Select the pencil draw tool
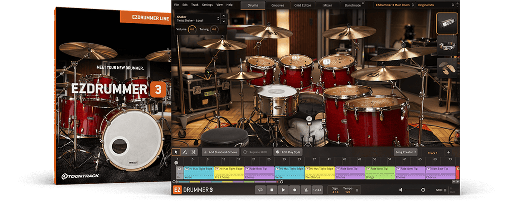The image size is (515, 209). (x=185, y=152)
